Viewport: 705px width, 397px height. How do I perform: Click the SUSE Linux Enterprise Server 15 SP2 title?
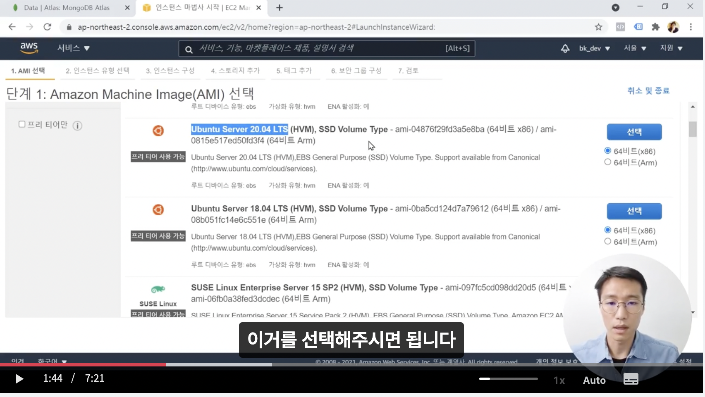(x=314, y=288)
